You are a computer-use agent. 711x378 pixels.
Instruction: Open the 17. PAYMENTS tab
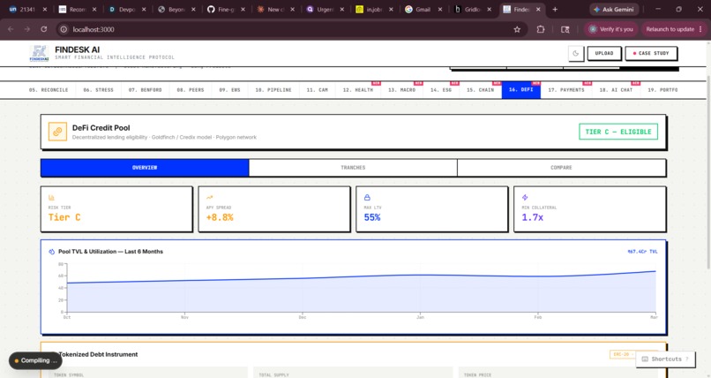tap(566, 90)
